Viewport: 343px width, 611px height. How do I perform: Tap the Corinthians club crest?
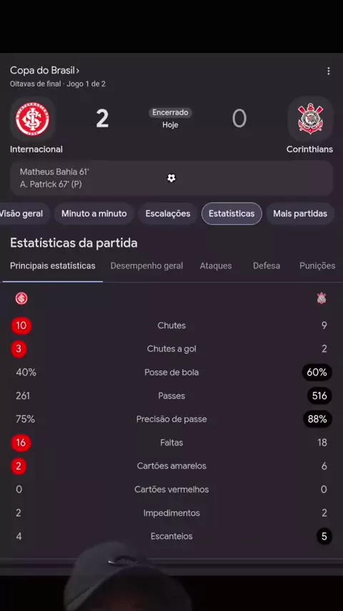click(x=310, y=119)
